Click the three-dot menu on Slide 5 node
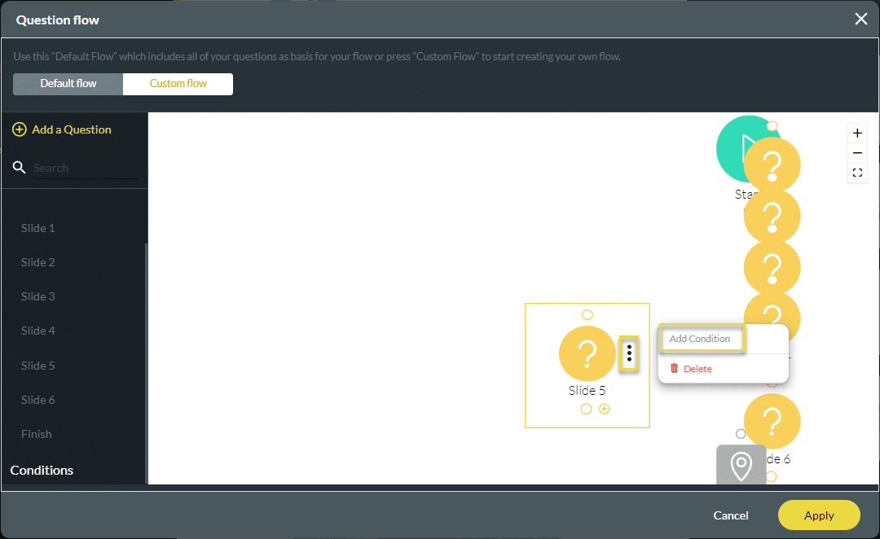The width and height of the screenshot is (880, 539). point(629,354)
